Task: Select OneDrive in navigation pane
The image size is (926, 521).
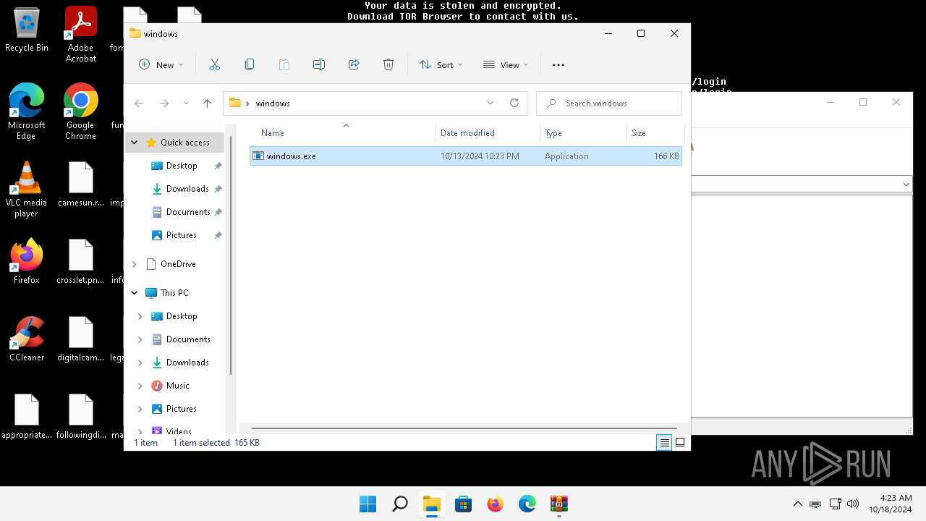Action: coord(177,264)
